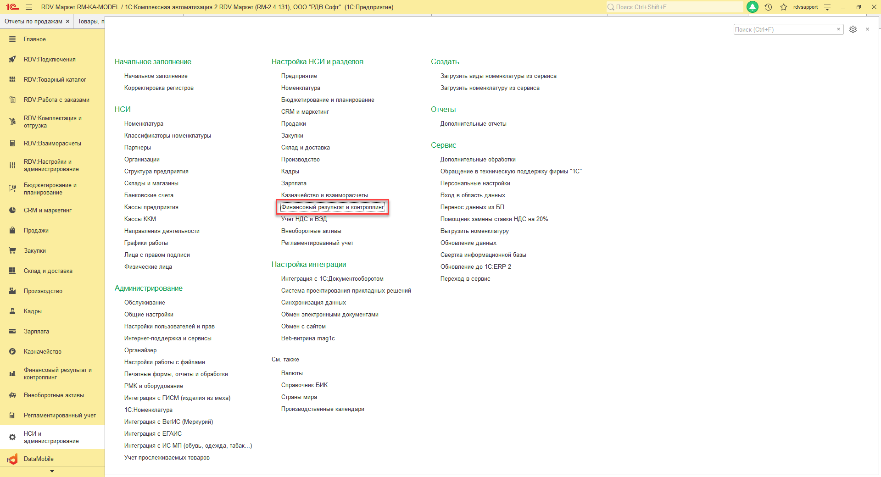Close the Отчеты по продажам tab

click(x=67, y=22)
